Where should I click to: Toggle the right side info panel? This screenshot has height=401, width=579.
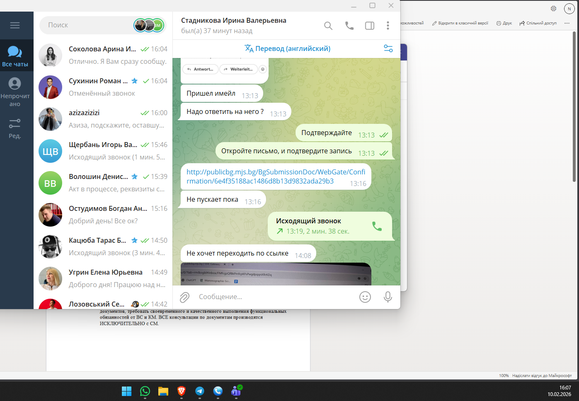pos(370,26)
